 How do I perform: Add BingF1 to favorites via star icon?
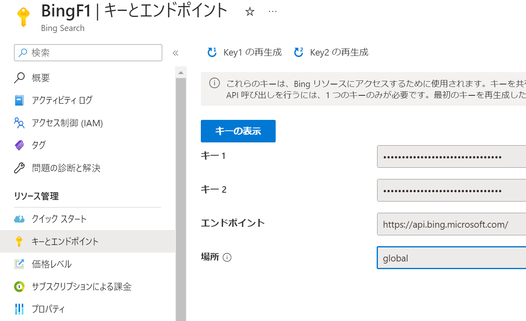click(250, 11)
